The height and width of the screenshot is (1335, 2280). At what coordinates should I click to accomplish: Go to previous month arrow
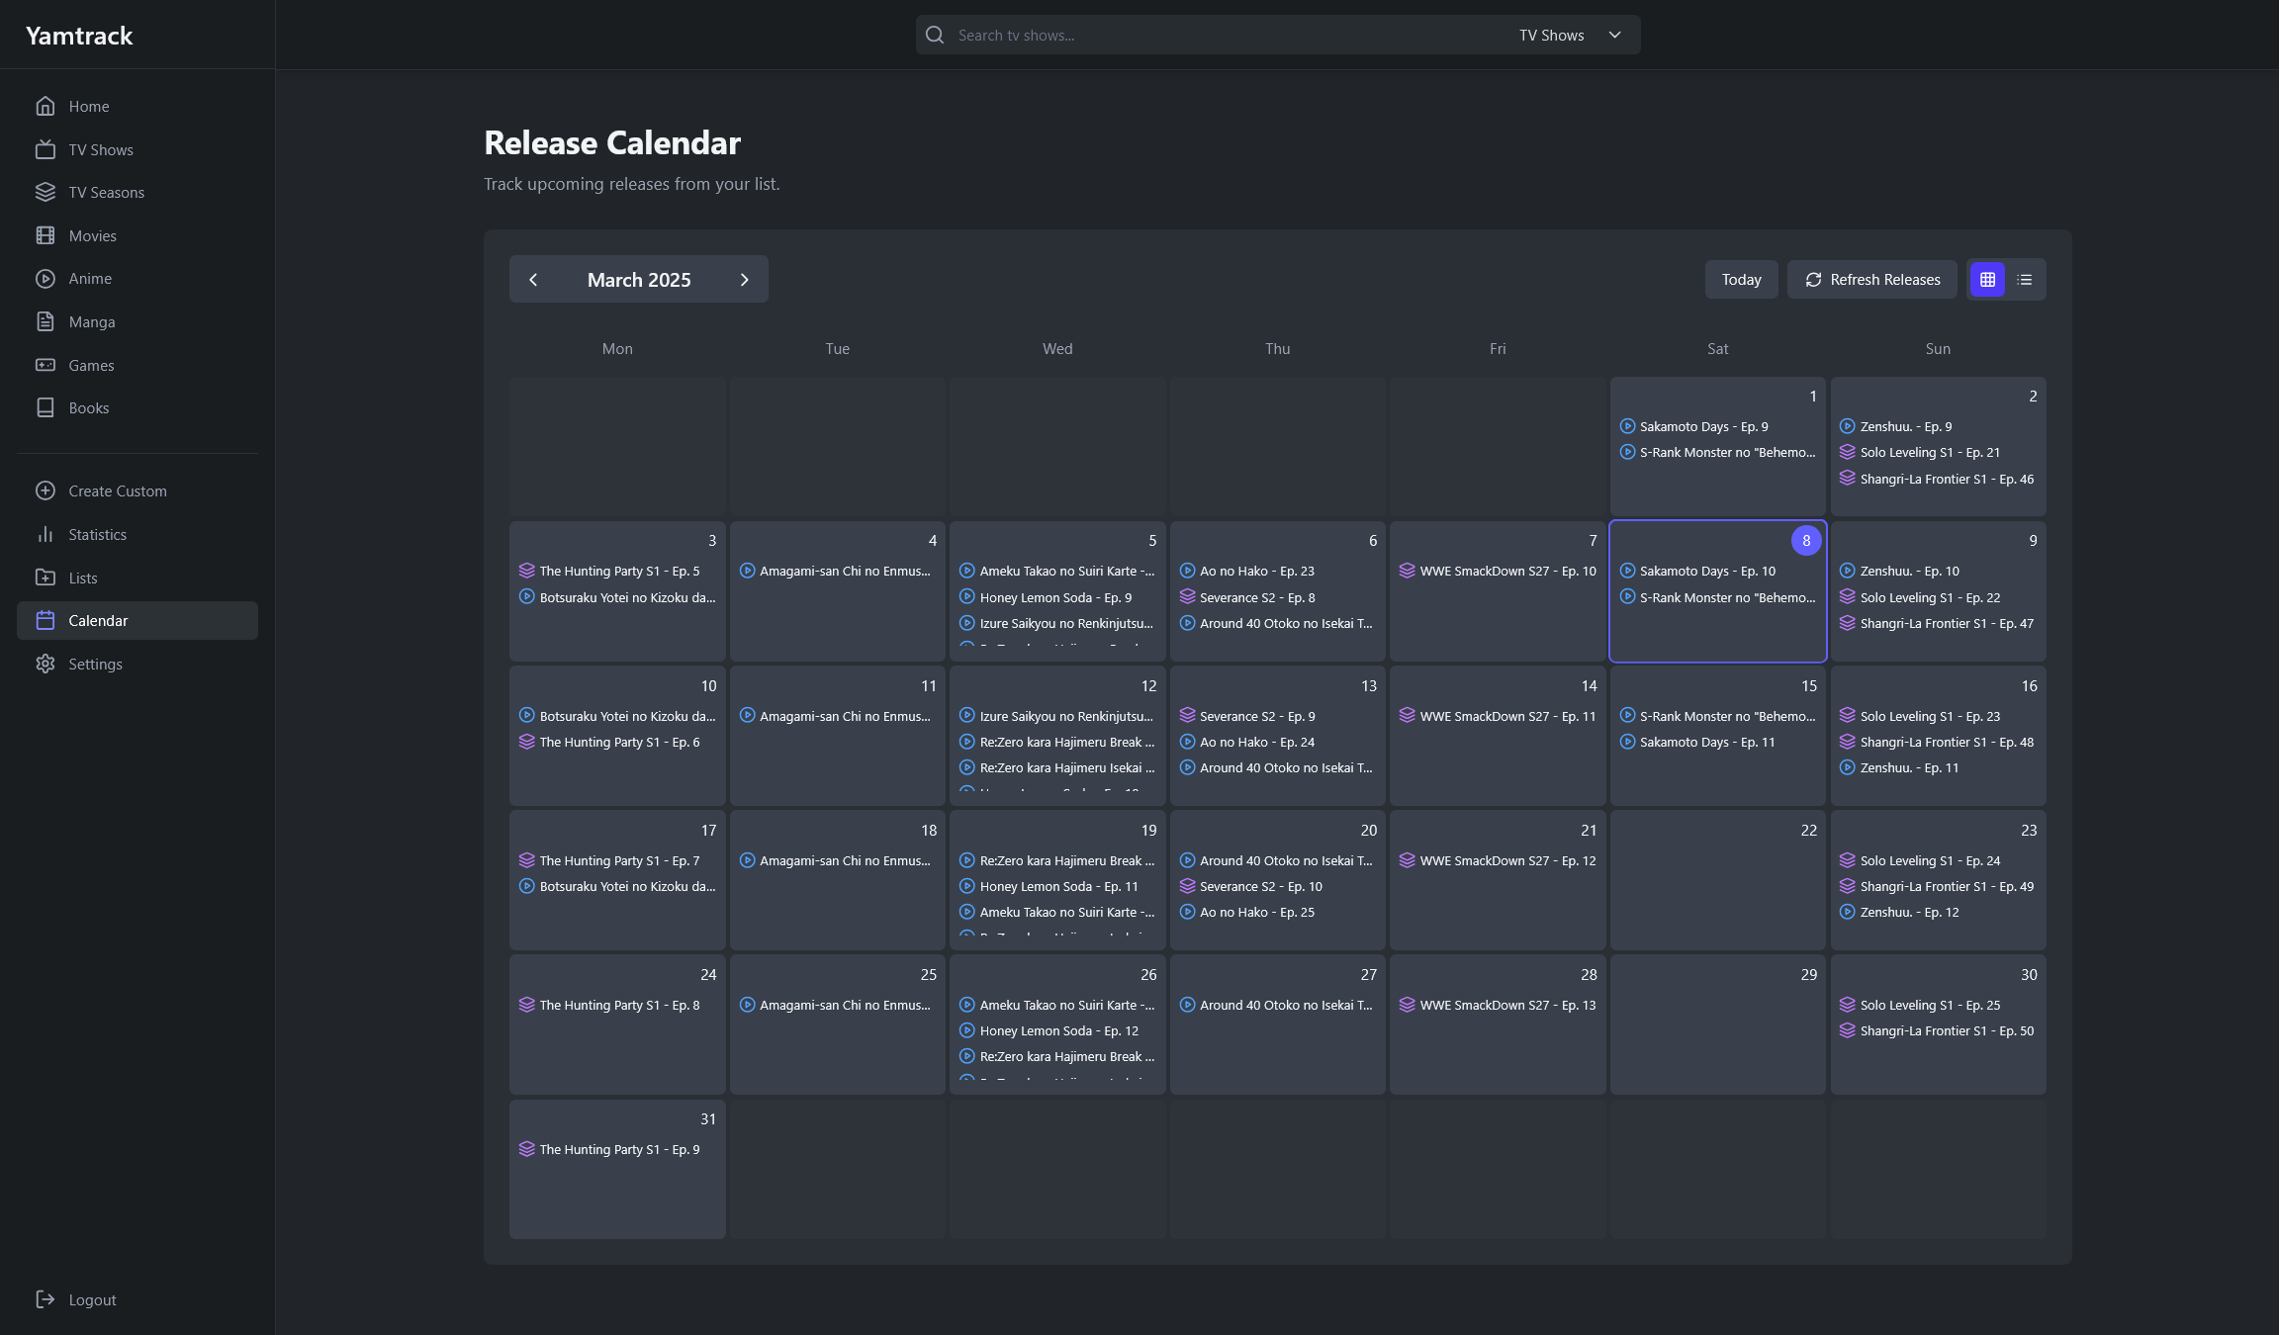click(533, 280)
